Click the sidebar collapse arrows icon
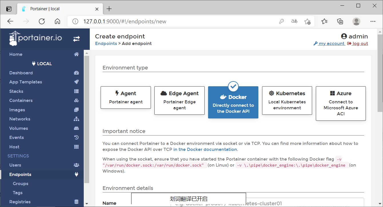This screenshot has width=383, height=207. tap(76, 39)
